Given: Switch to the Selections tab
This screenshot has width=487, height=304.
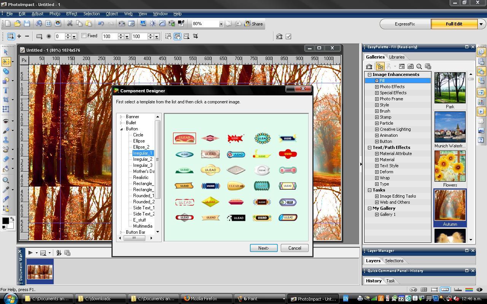Looking at the screenshot, I should click(394, 261).
